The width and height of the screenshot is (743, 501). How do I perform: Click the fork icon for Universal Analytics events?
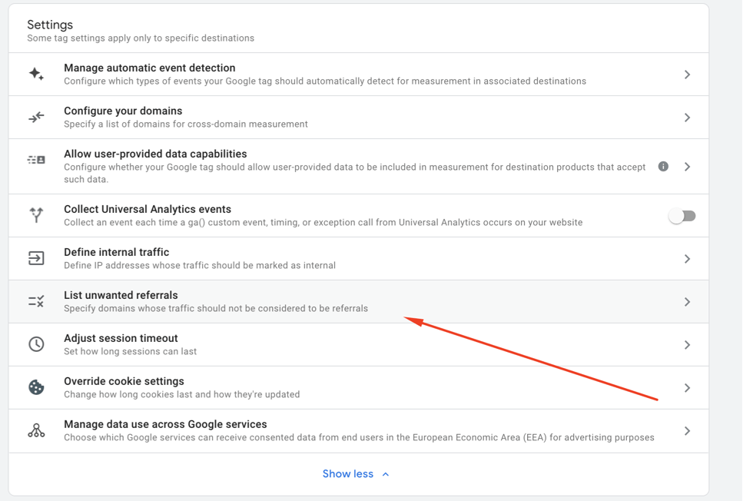pyautogui.click(x=36, y=214)
